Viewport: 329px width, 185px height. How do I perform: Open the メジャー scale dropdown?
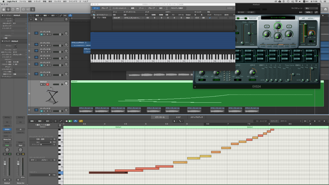(45, 160)
